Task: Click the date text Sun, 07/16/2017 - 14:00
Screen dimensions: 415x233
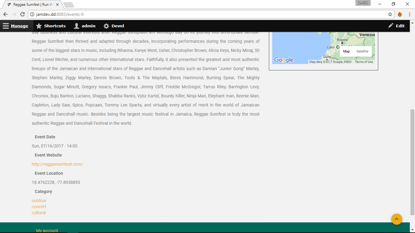Action: point(55,146)
